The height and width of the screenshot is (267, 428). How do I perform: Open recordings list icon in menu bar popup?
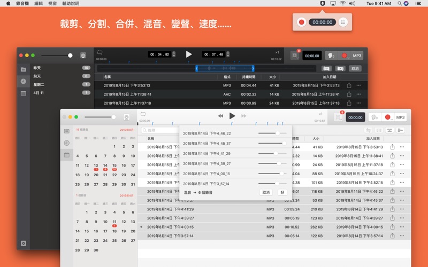click(343, 22)
